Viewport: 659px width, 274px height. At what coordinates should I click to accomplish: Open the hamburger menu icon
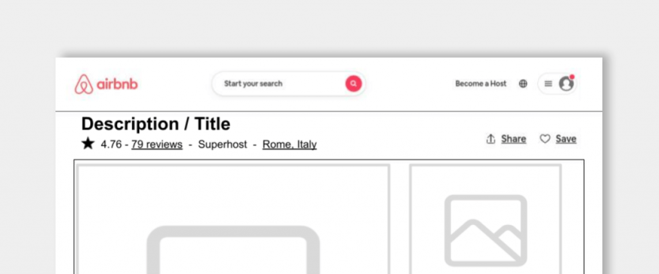[x=548, y=84]
